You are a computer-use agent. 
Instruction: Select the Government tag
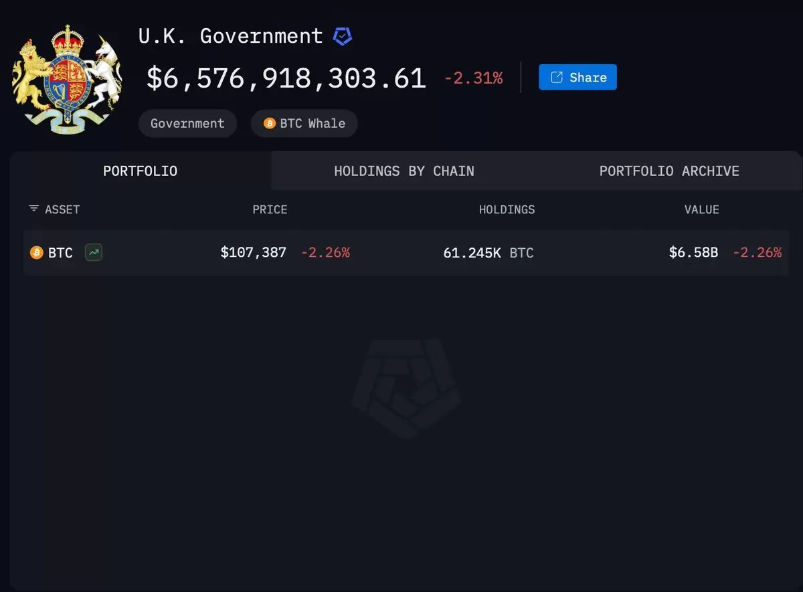[x=187, y=124]
